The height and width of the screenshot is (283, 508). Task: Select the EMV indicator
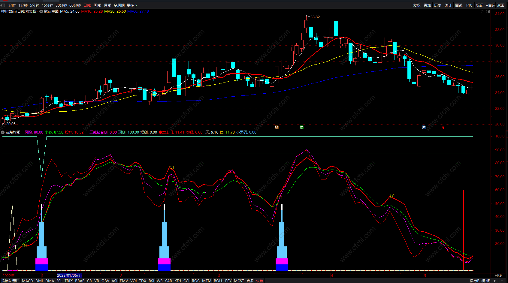[x=124, y=281]
